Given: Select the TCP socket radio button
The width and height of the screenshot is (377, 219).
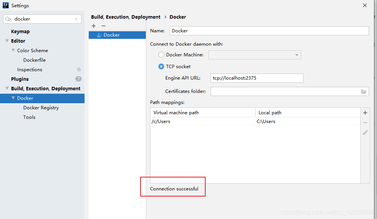Looking at the screenshot, I should (x=161, y=67).
